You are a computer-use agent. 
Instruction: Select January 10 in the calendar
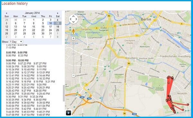[x=51, y=23]
